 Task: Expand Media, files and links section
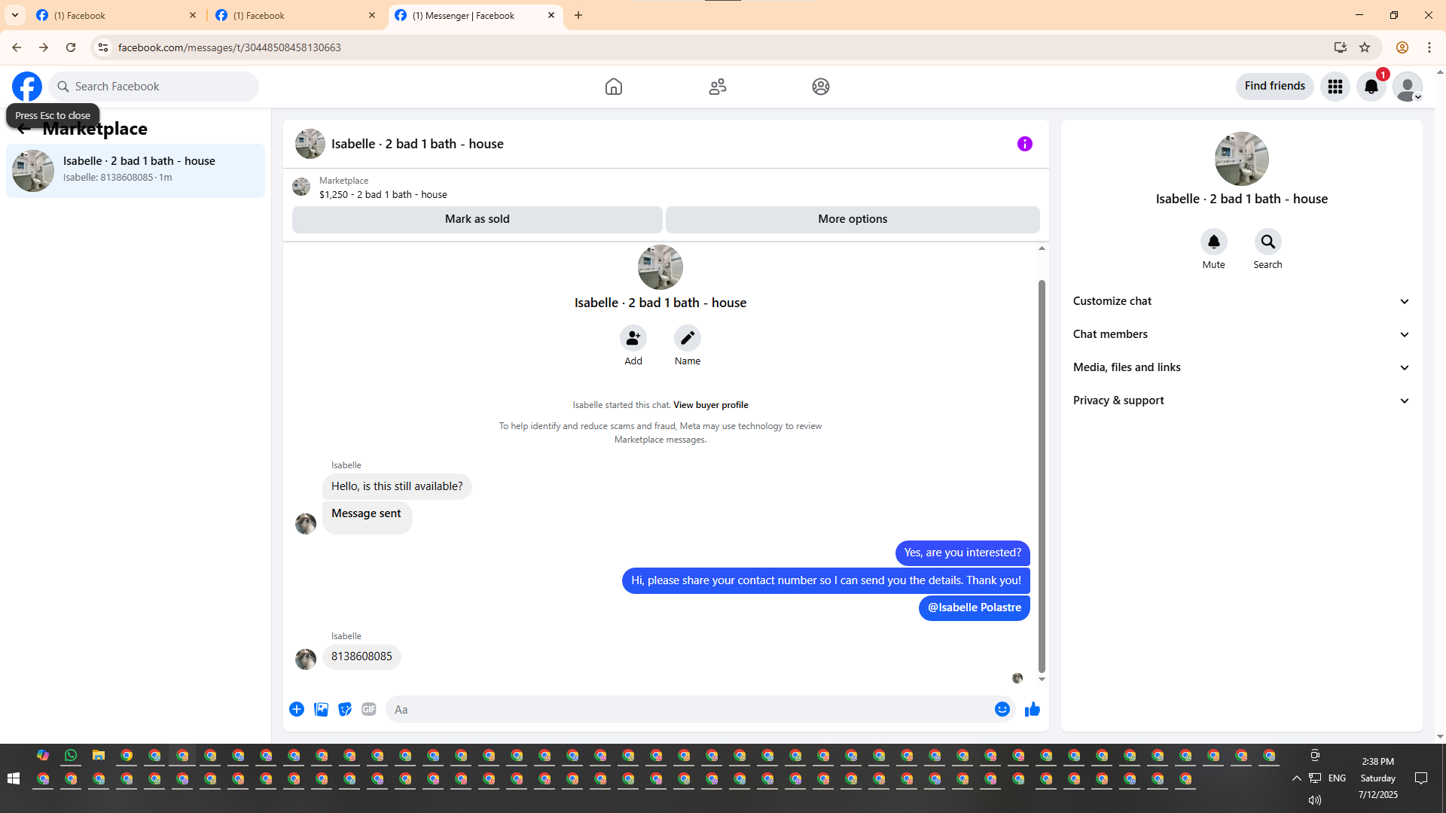[1241, 367]
